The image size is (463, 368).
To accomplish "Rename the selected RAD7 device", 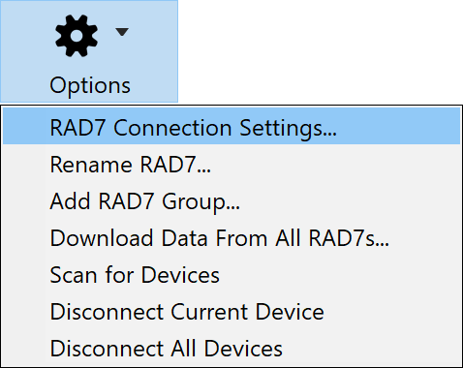I will (x=231, y=165).
